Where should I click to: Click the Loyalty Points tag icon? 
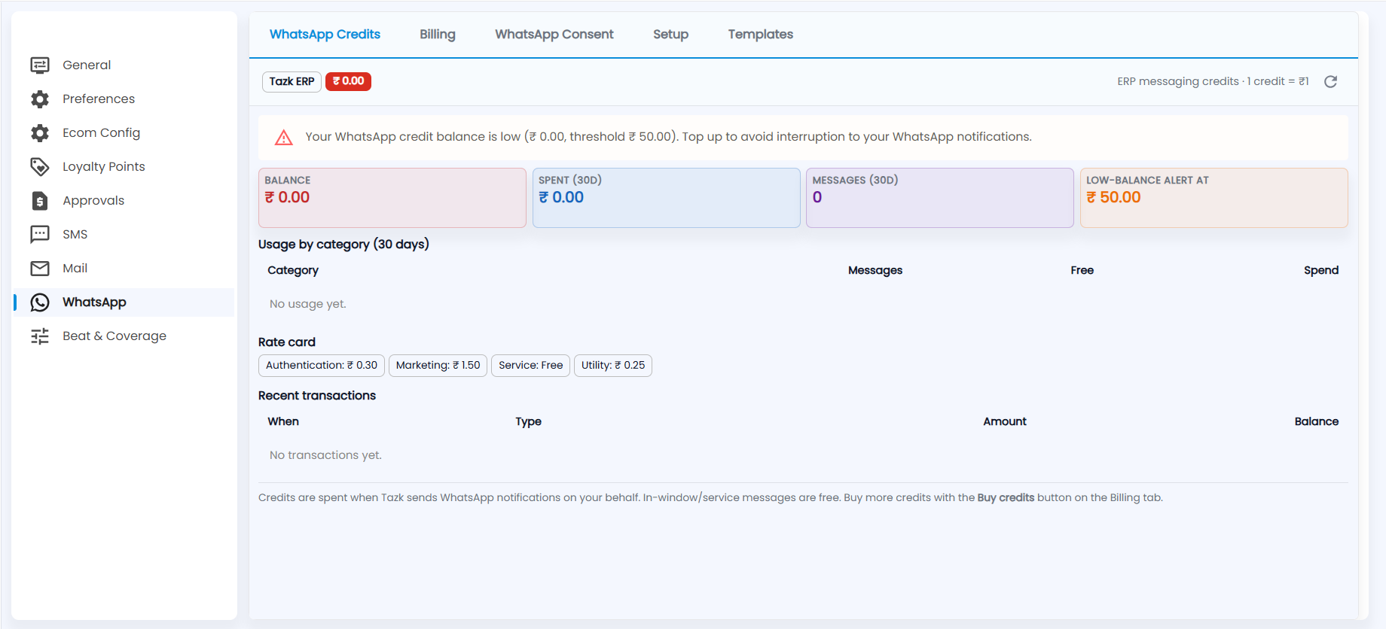(x=40, y=167)
